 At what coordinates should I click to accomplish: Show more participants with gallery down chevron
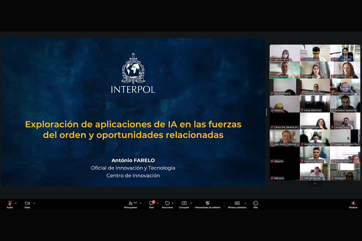[314, 183]
